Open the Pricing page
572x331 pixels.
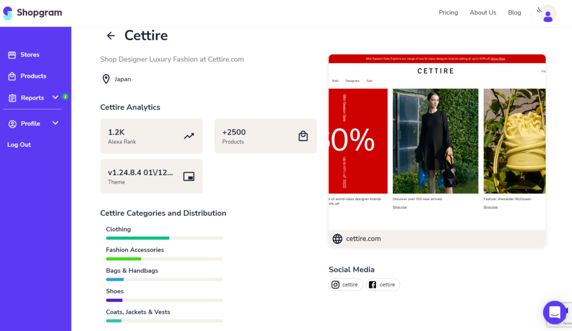[448, 12]
